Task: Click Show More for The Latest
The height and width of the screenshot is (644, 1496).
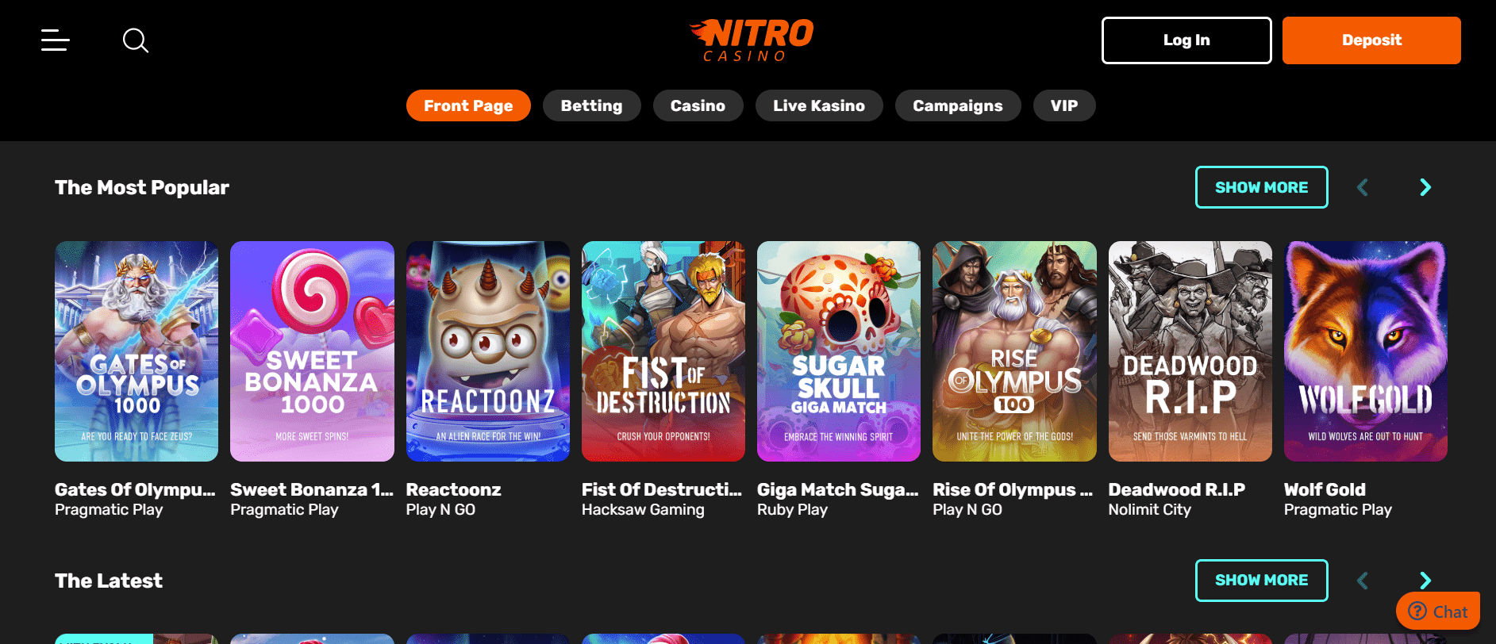Action: tap(1261, 581)
